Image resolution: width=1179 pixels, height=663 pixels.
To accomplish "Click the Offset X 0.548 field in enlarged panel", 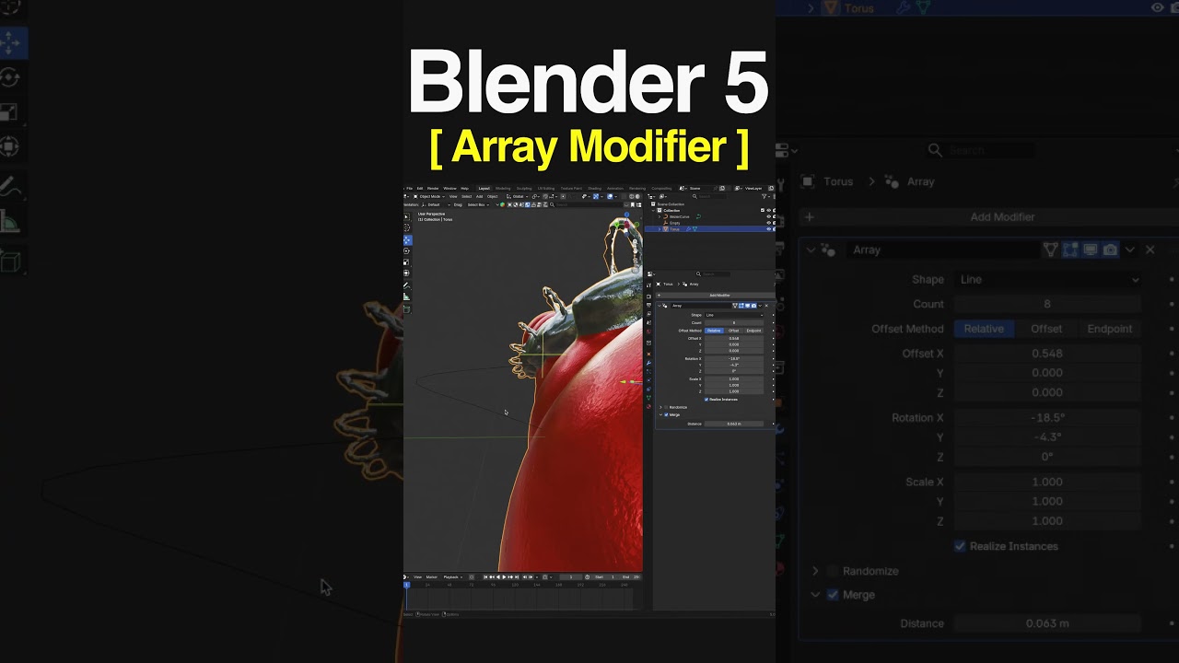I will [x=1048, y=354].
